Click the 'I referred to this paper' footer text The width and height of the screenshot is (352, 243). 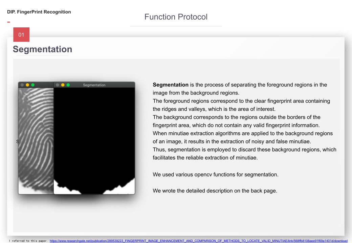tap(26, 241)
